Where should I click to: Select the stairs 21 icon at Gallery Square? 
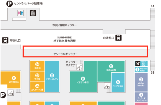tap(79, 67)
